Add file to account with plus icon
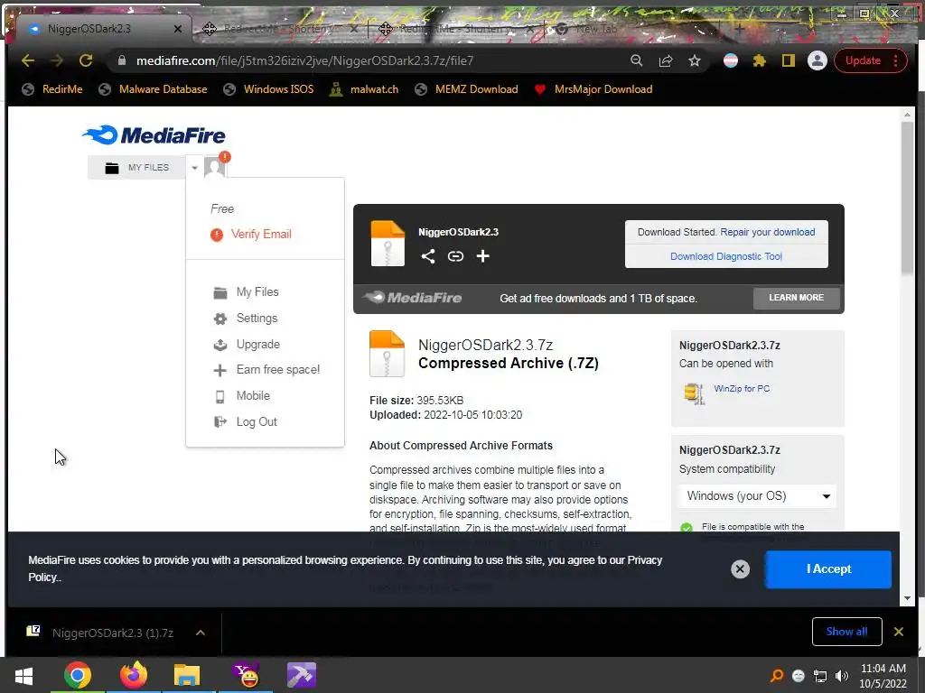Viewport: 925px width, 693px height. [482, 255]
